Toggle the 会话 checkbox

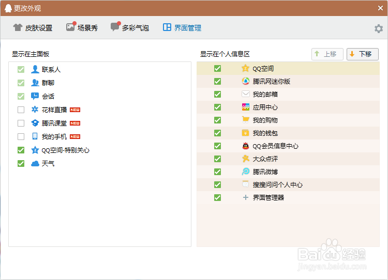tap(21, 96)
